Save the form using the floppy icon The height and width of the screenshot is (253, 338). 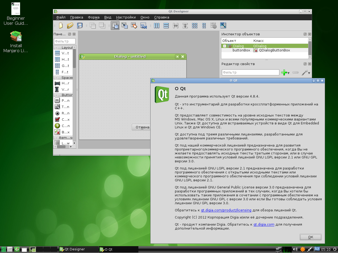[x=80, y=26]
